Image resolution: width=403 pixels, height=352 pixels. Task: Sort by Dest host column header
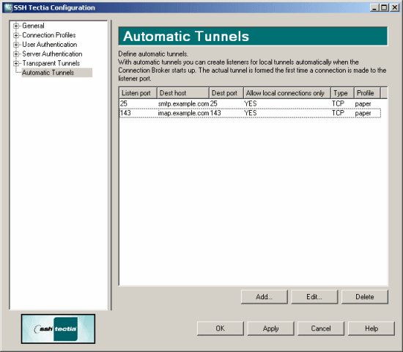[182, 93]
